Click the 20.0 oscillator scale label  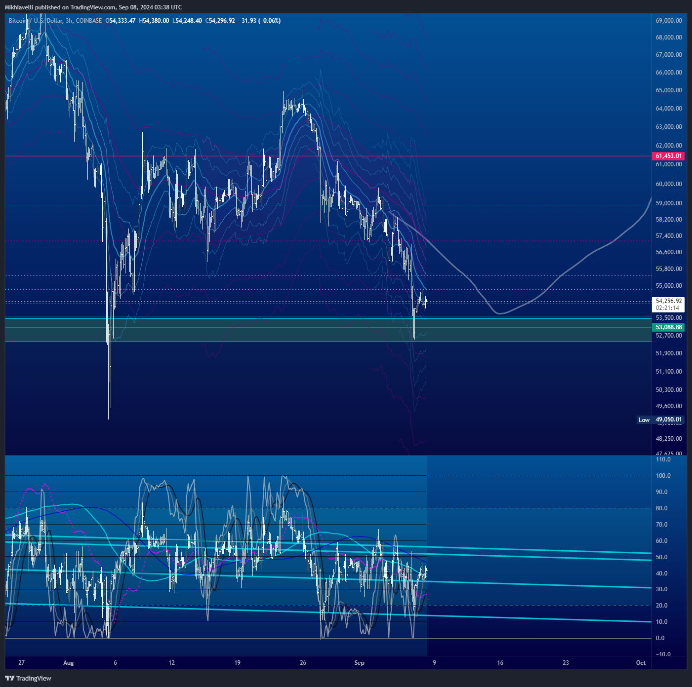(x=661, y=606)
